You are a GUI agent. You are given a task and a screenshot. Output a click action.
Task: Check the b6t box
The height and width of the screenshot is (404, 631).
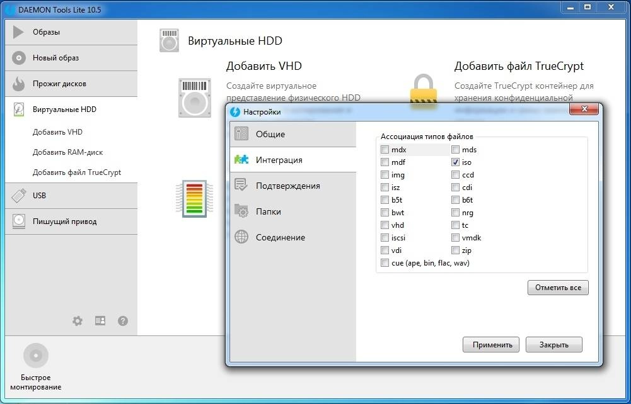click(x=455, y=200)
